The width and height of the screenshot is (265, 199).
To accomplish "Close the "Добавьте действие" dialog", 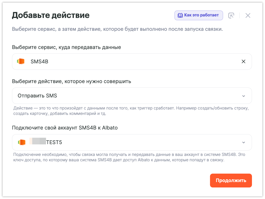I will pos(248,15).
